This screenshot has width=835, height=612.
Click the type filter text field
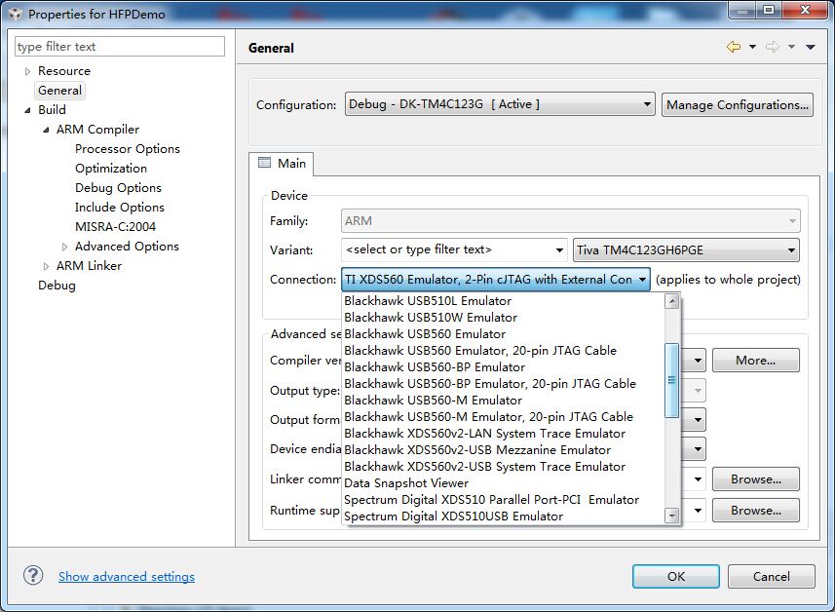(120, 47)
